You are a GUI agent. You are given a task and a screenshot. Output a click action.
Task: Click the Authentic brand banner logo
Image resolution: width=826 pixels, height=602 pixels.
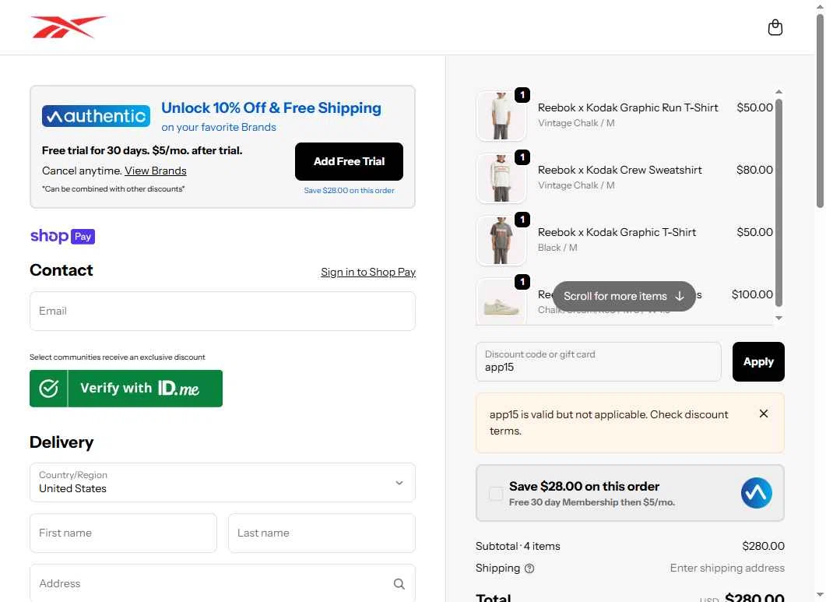(96, 116)
